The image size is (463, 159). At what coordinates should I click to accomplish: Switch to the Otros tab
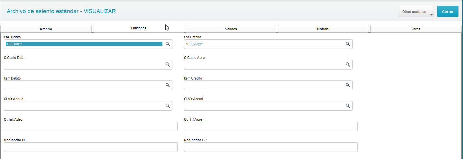point(416,29)
